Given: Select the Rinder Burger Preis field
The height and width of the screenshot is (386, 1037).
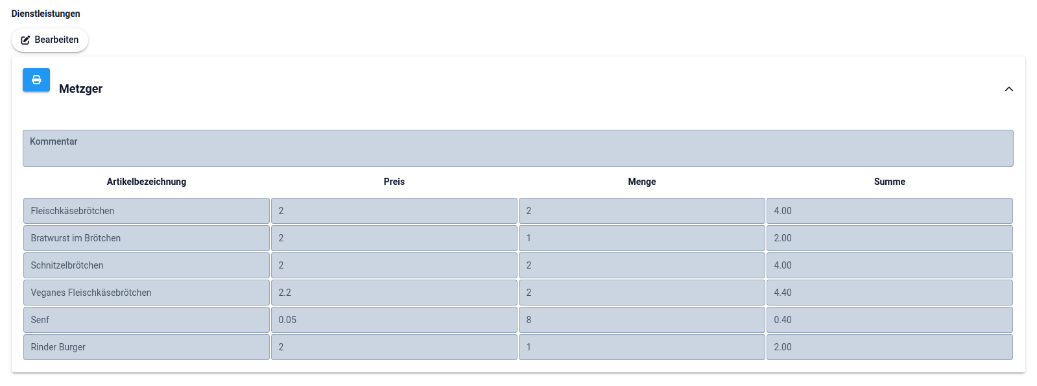Looking at the screenshot, I should coord(394,347).
